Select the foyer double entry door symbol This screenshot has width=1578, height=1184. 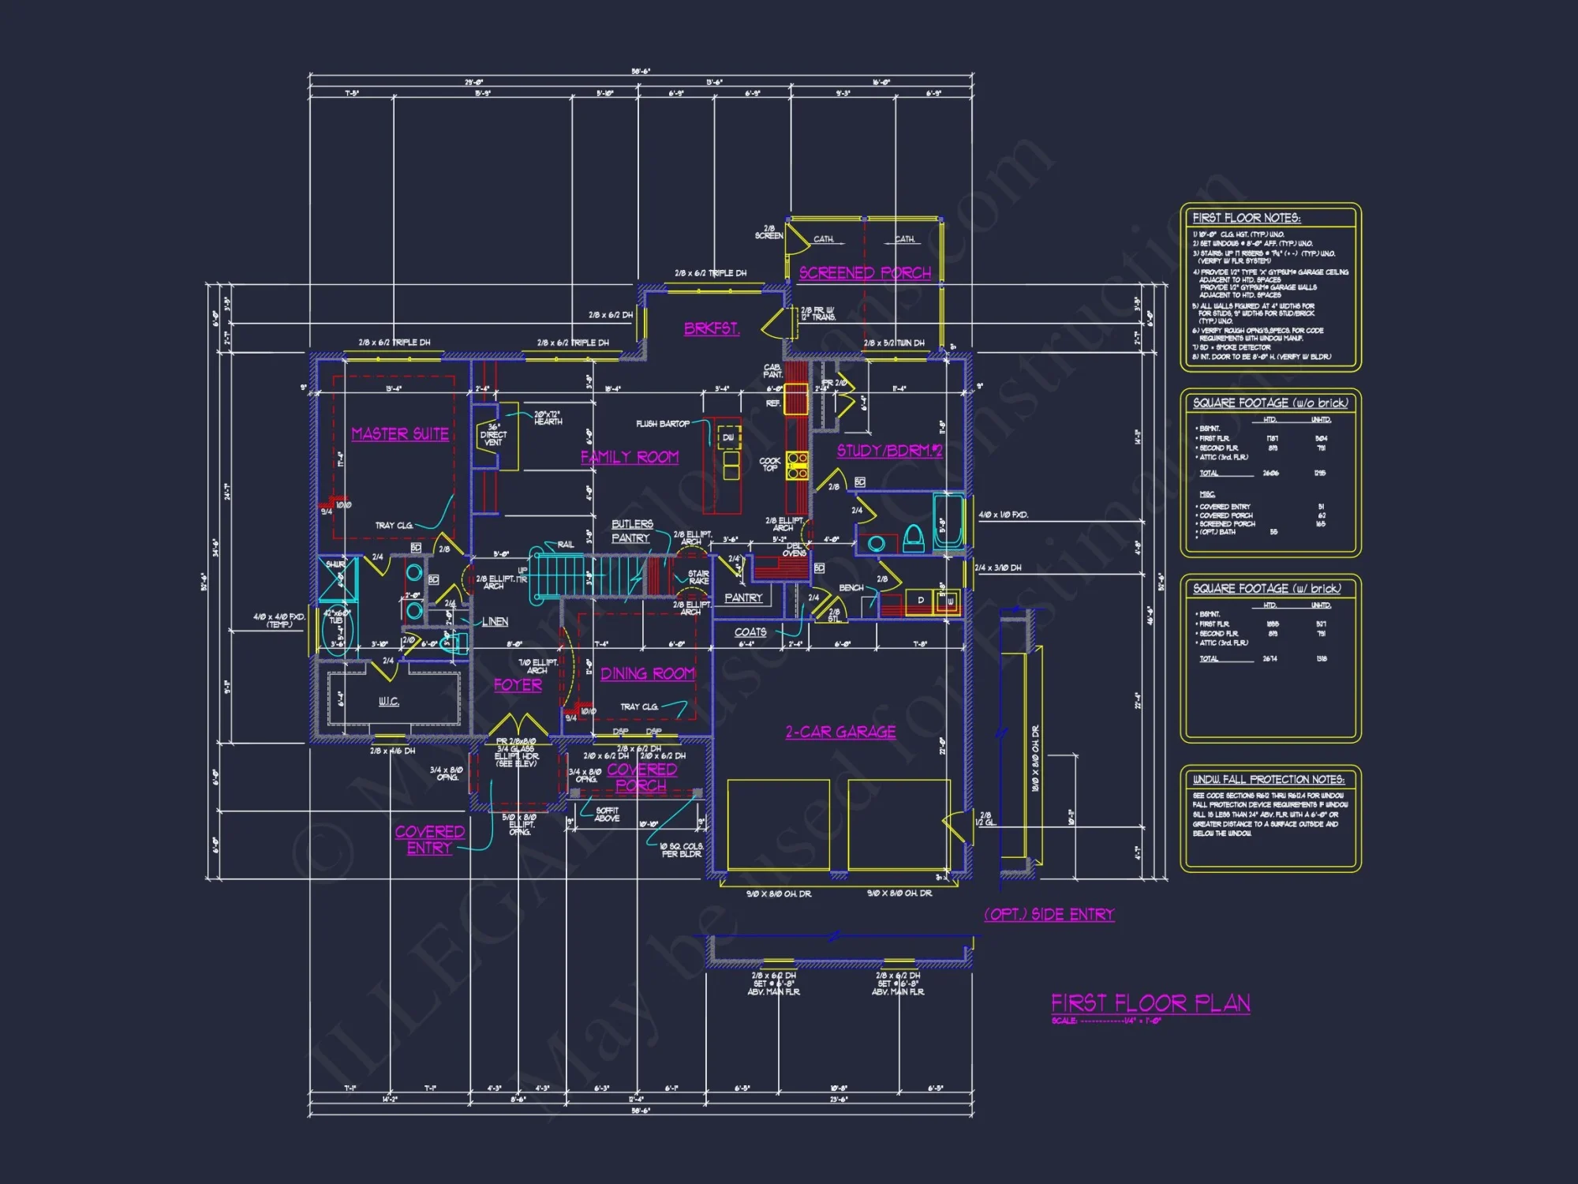pos(518,725)
